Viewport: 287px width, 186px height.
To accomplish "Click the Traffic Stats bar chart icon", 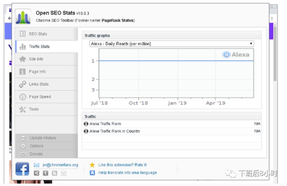I will pyautogui.click(x=22, y=47).
